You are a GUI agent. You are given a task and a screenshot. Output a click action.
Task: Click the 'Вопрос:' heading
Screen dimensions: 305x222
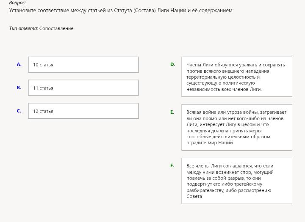click(x=17, y=3)
